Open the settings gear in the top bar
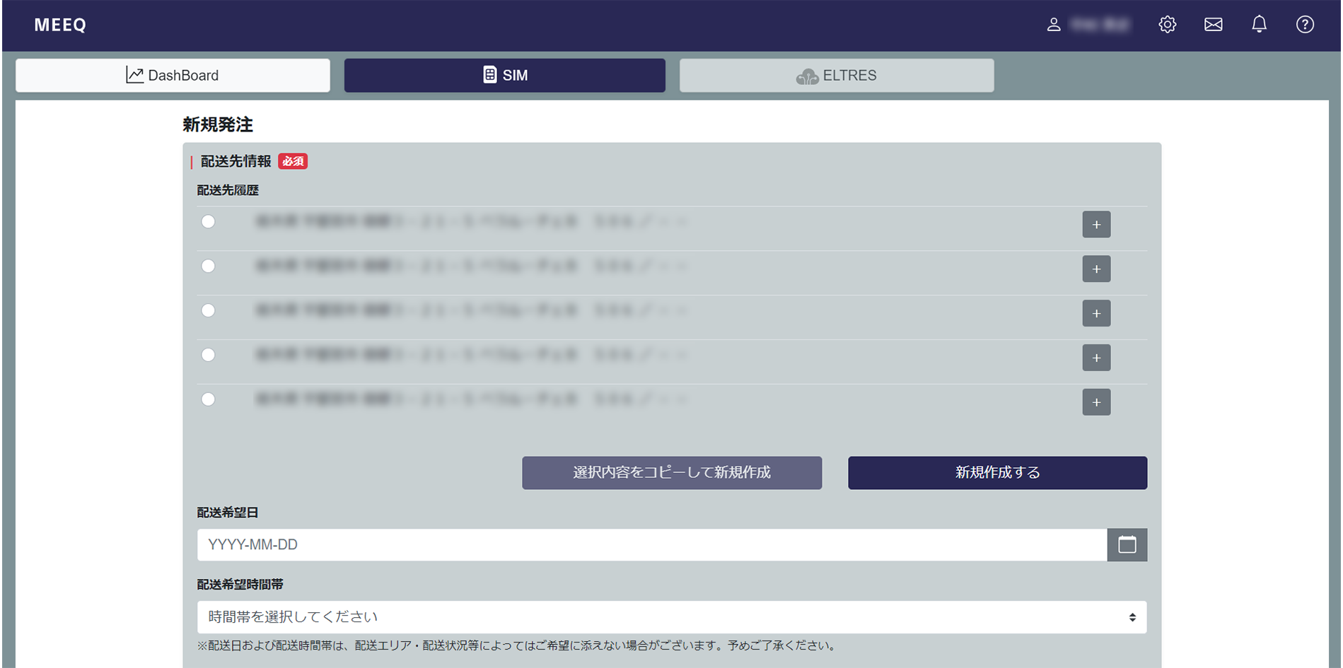Image resolution: width=1343 pixels, height=668 pixels. (1167, 24)
